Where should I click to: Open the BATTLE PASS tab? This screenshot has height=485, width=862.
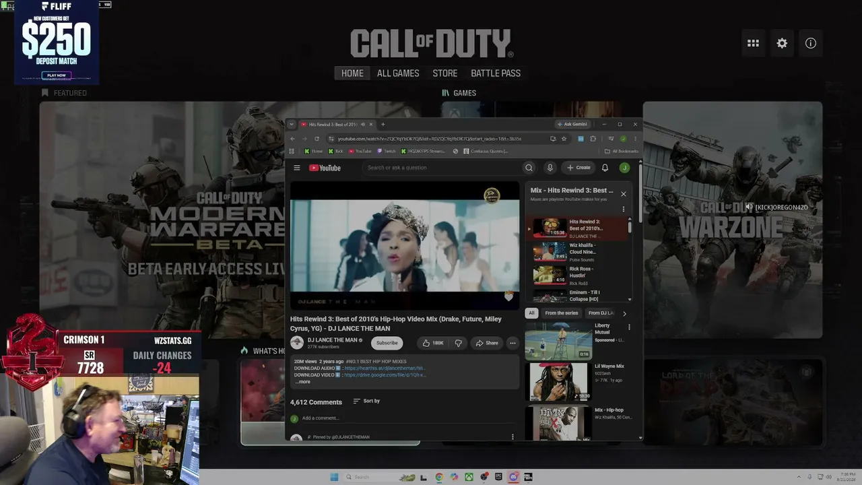coord(496,73)
